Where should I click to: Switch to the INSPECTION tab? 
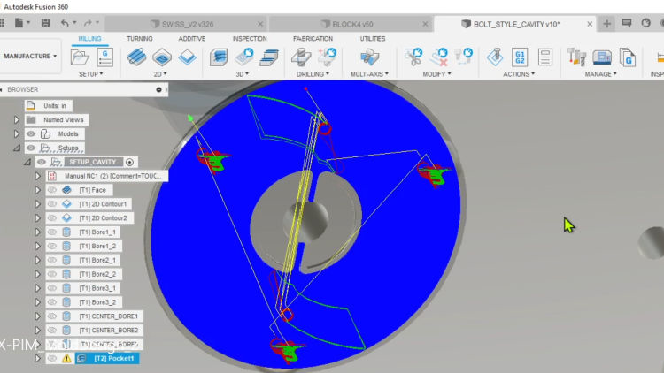[x=250, y=39]
